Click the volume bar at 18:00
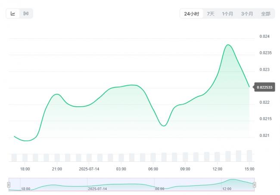This screenshot has height=195, width=280. 25,158
